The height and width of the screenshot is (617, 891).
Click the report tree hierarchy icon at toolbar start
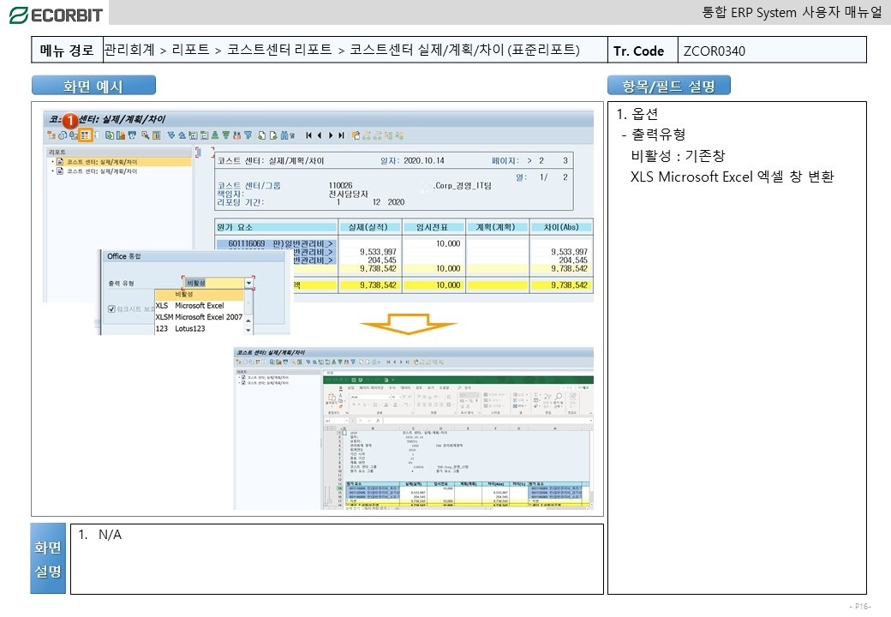(x=51, y=135)
